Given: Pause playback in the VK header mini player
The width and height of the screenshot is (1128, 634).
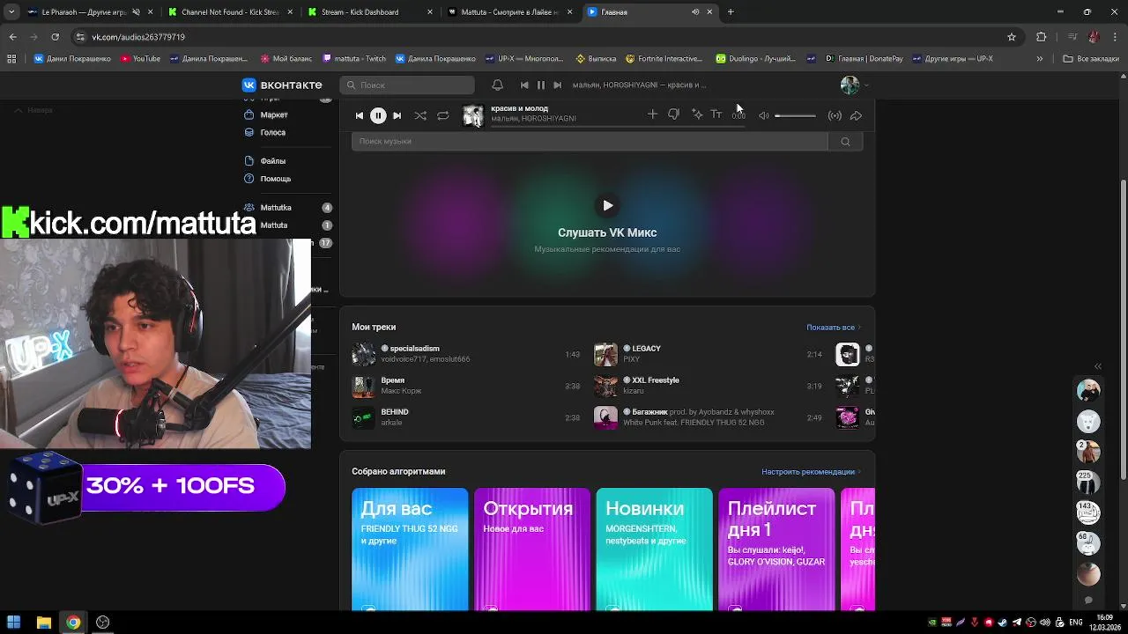Looking at the screenshot, I should (x=541, y=85).
